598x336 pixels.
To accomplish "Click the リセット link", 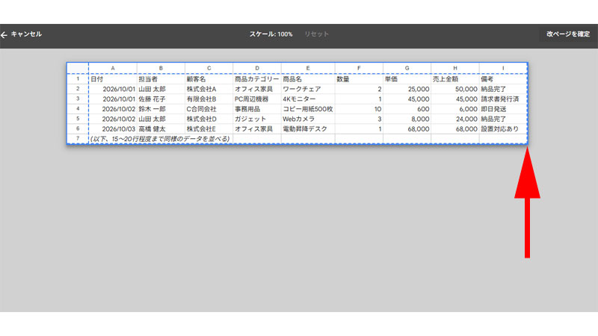I will point(316,34).
